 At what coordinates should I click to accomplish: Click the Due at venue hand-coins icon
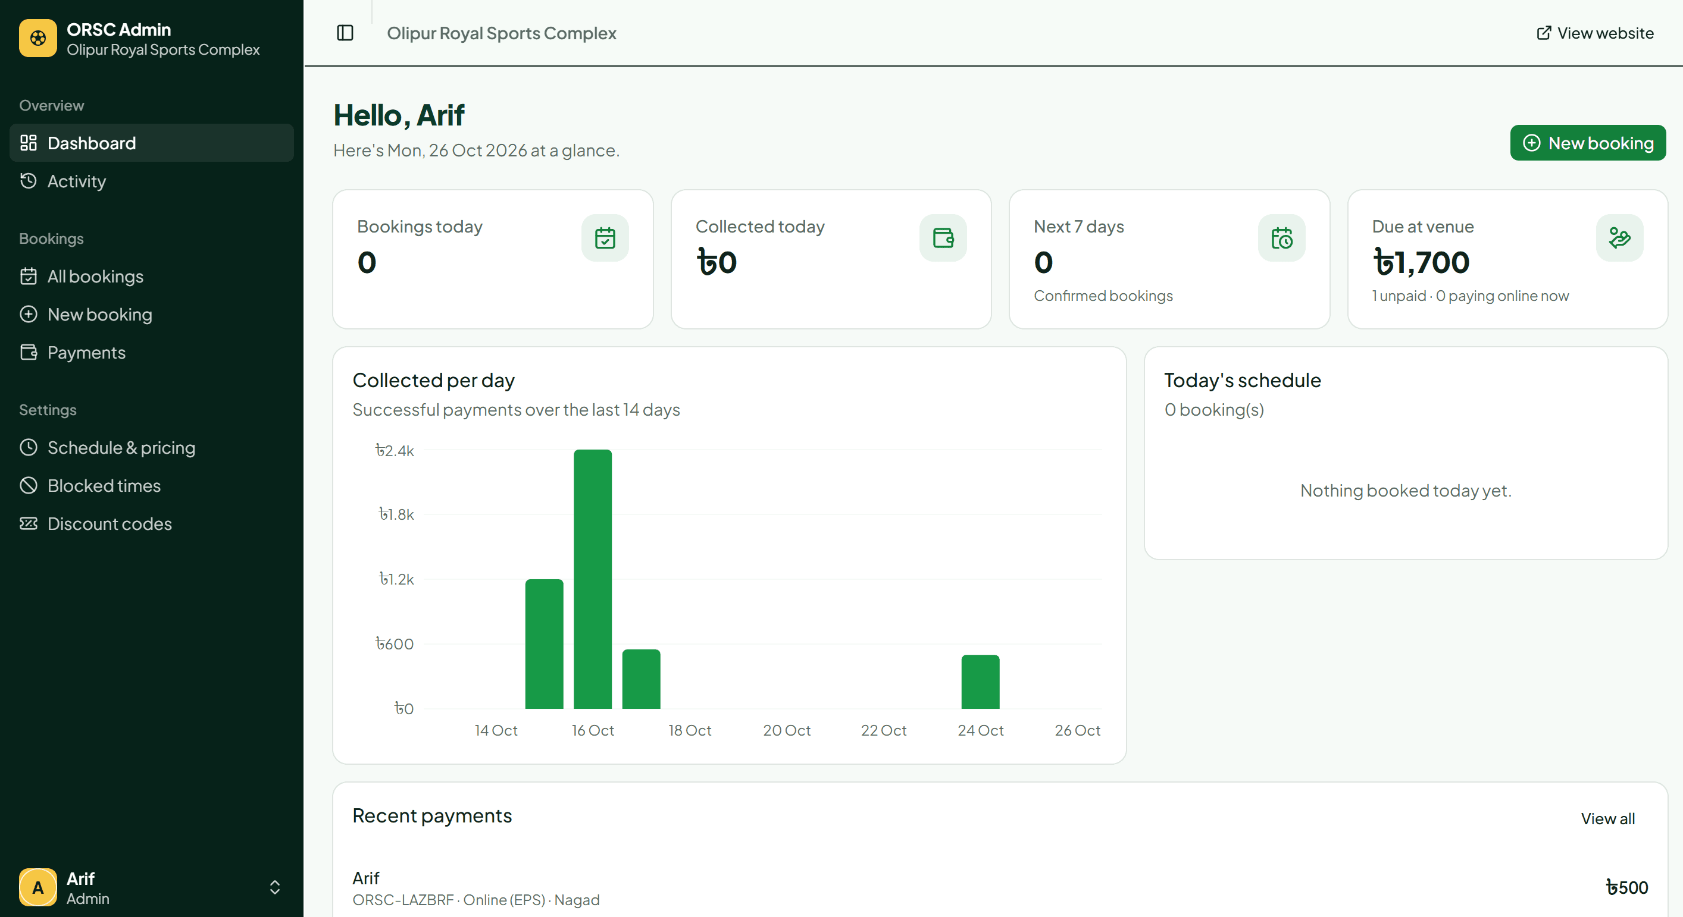(x=1620, y=237)
